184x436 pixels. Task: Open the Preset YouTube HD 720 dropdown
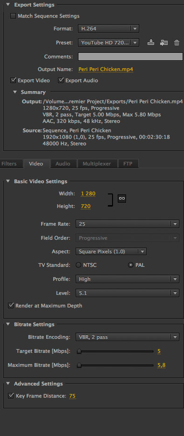coord(108,43)
